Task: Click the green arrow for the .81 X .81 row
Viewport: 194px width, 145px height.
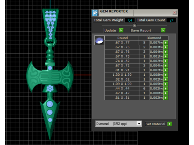Action: click(x=166, y=98)
